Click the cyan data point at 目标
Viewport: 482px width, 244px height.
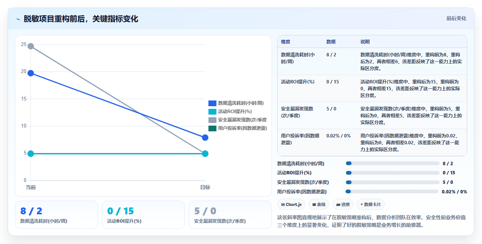[x=205, y=154]
